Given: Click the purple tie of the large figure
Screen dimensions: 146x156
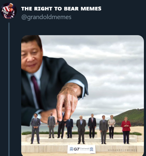Looking at the screenshot, I should click(36, 89).
